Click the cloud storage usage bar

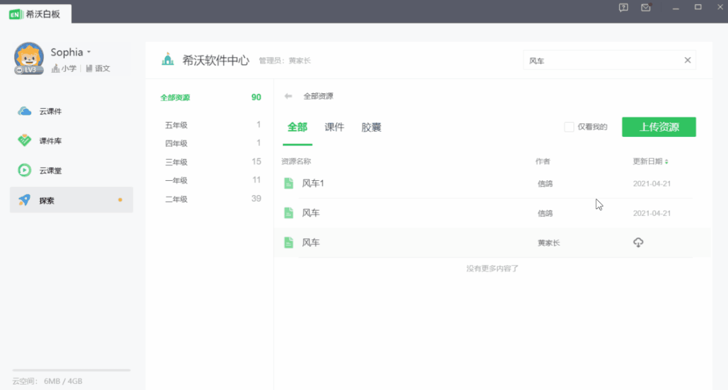coord(71,370)
